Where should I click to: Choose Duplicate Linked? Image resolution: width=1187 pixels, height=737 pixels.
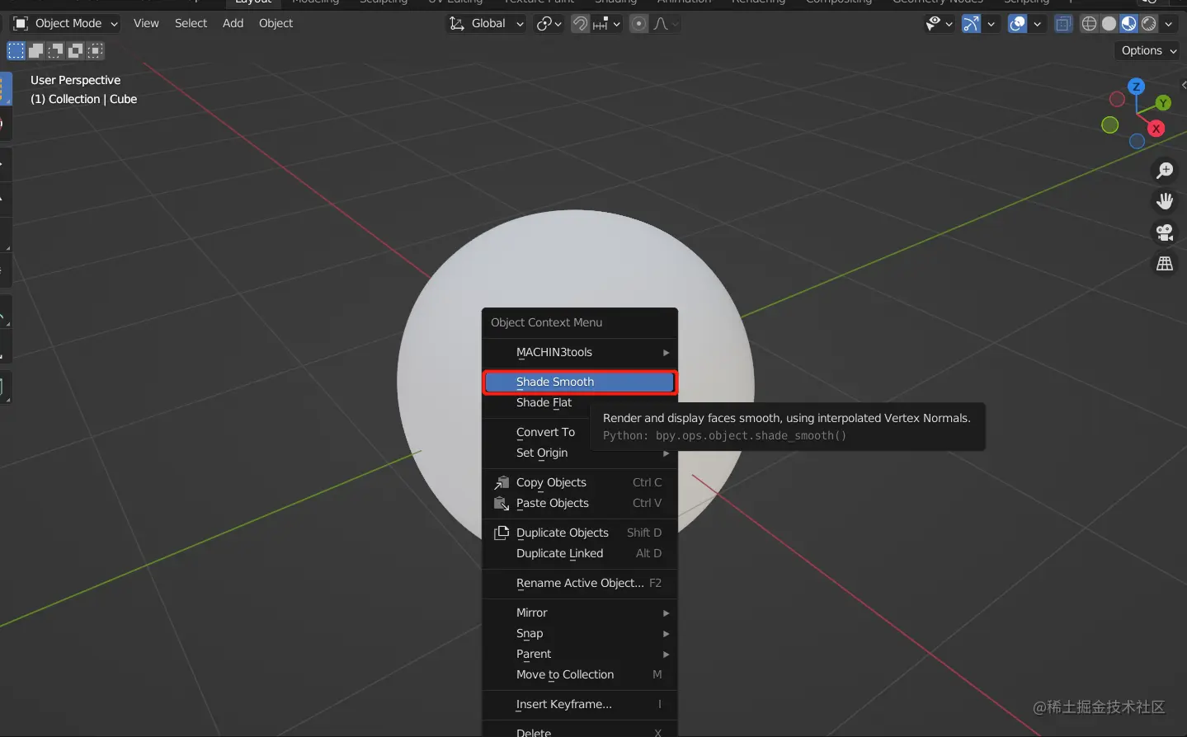[580, 553]
